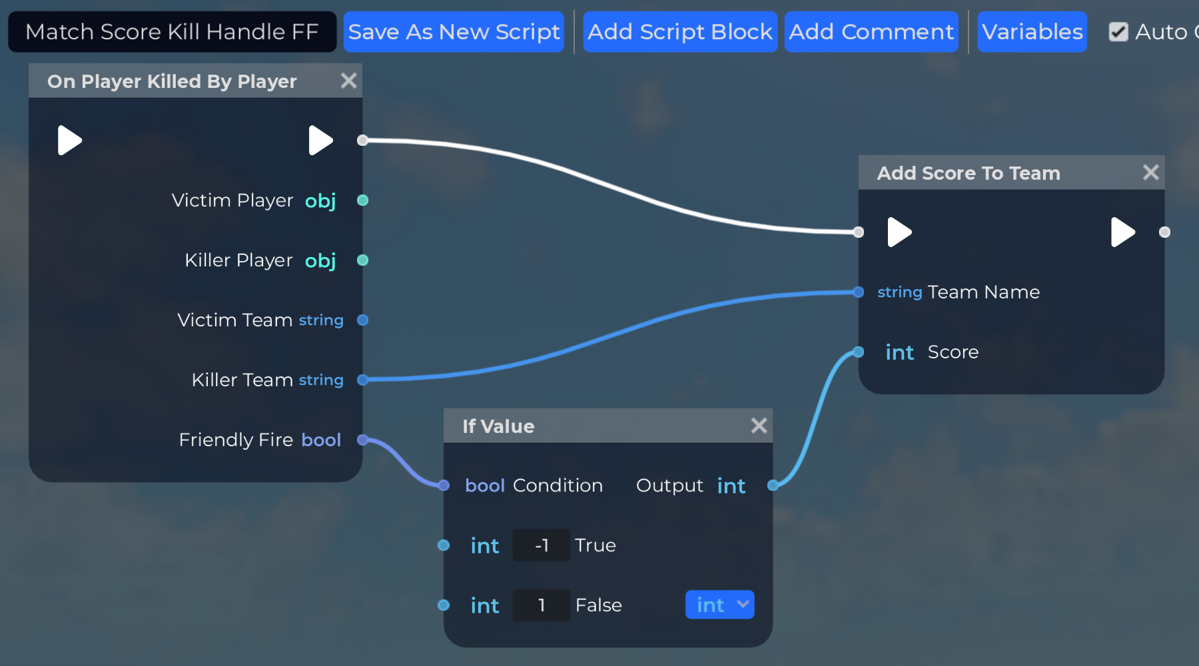1199x666 pixels.
Task: Click the Add Script Block button
Action: click(x=679, y=32)
